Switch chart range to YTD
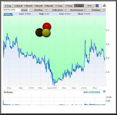This screenshot has height=115, width=117. pos(90,6)
